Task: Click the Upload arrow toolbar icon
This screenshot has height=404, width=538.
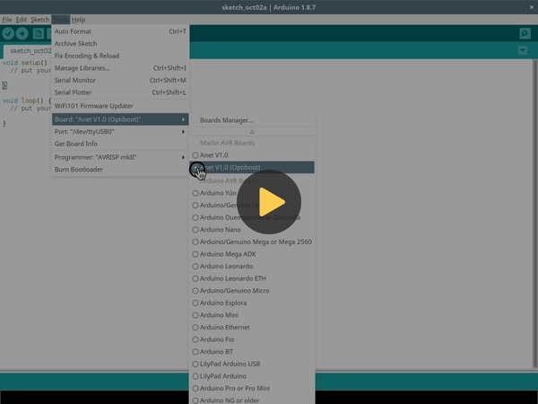Action: click(22, 33)
